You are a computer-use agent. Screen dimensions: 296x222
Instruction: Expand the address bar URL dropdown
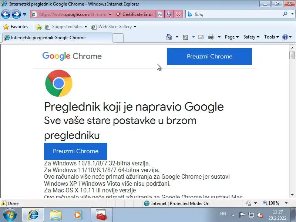click(110, 14)
